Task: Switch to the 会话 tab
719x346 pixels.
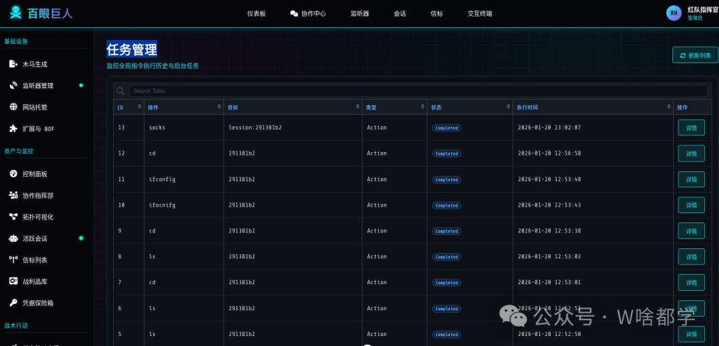Action: pos(400,14)
